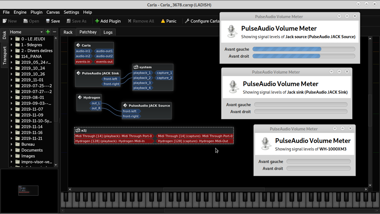Open Configure Carla wrench icon
The width and height of the screenshot is (380, 214).
(187, 21)
